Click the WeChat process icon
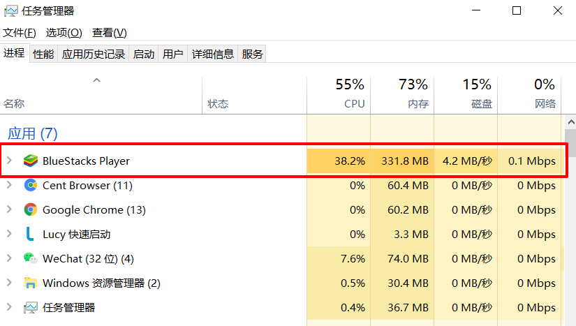576x326 pixels. tap(30, 259)
